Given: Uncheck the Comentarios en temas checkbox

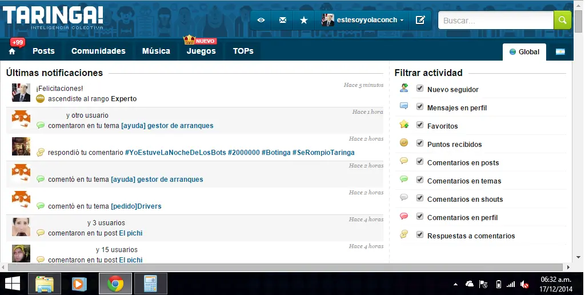Looking at the screenshot, I should pos(420,180).
